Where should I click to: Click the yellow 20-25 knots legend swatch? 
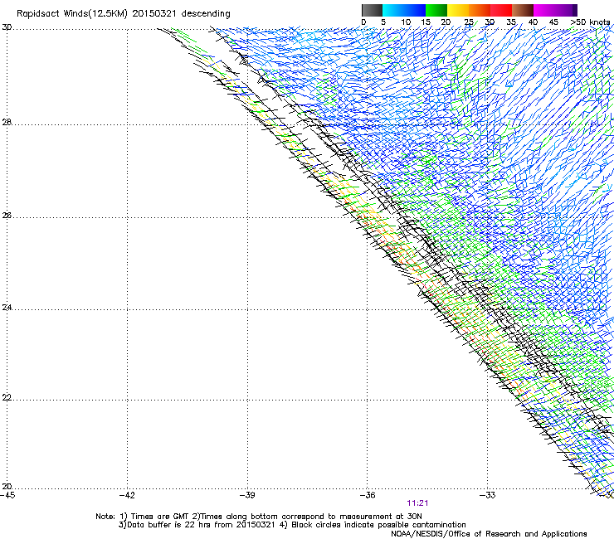(458, 10)
